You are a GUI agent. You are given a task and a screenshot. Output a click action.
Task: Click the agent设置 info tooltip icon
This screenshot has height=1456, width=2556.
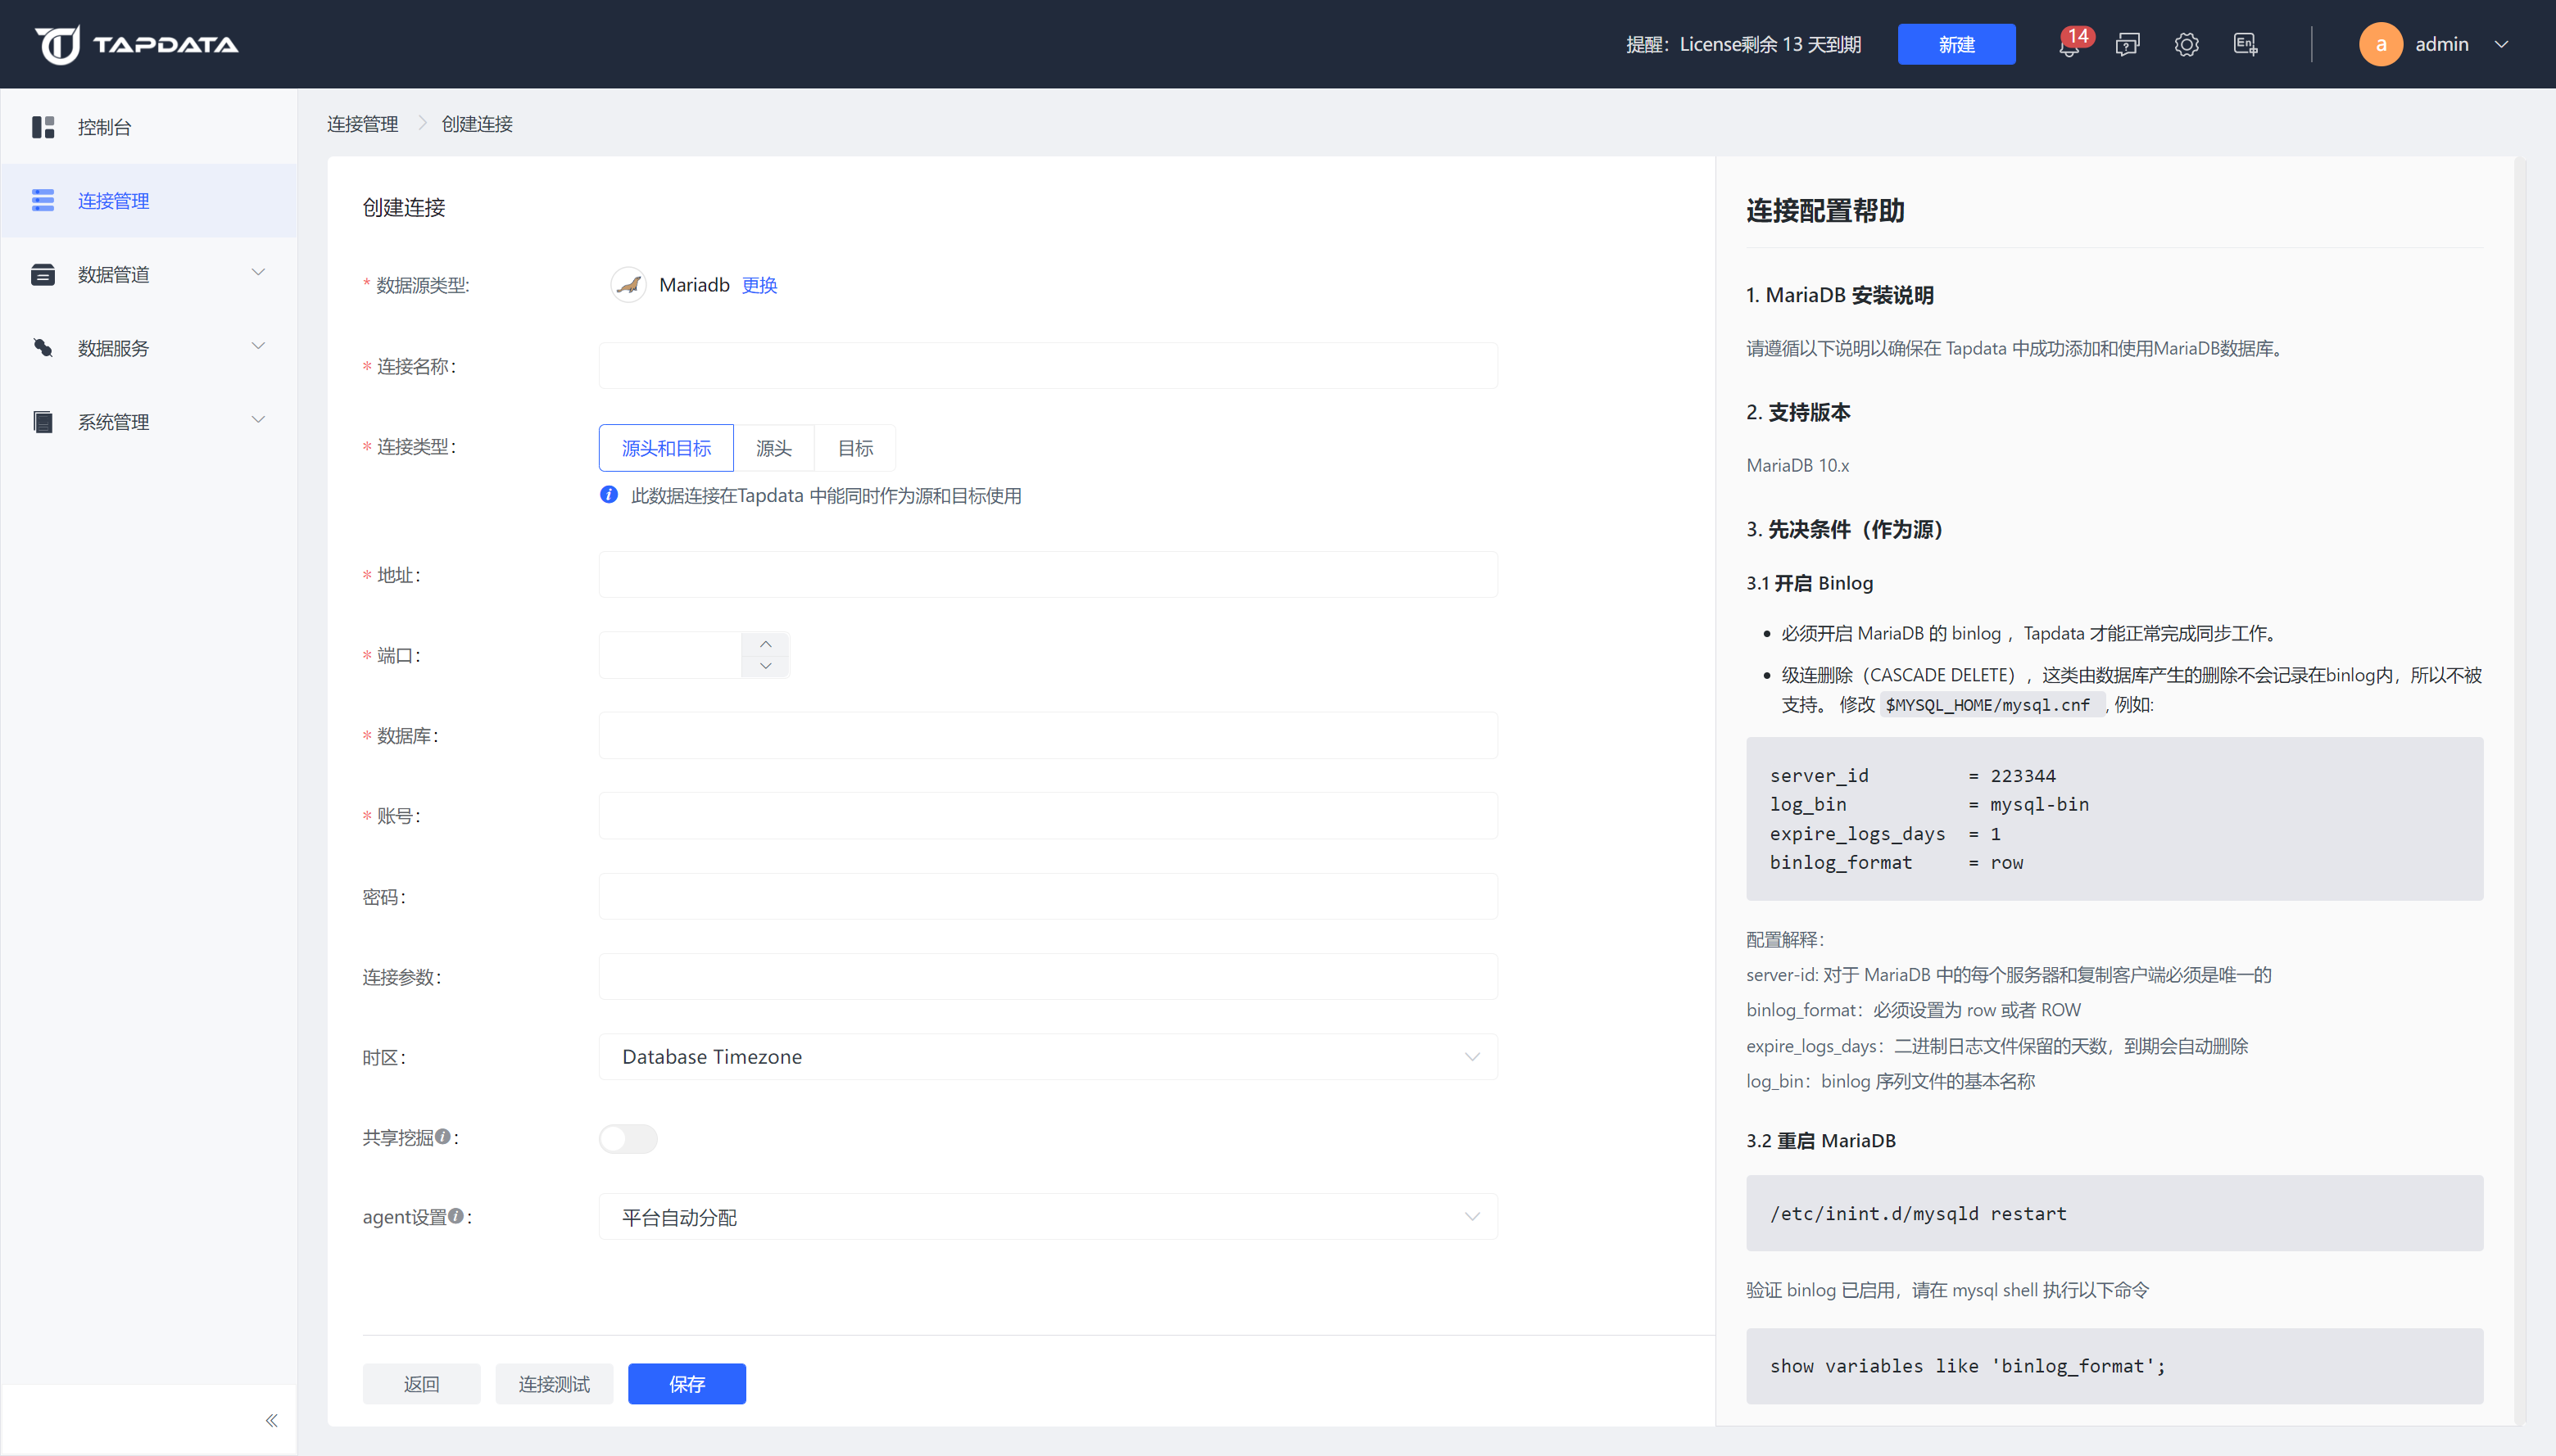click(x=456, y=1216)
